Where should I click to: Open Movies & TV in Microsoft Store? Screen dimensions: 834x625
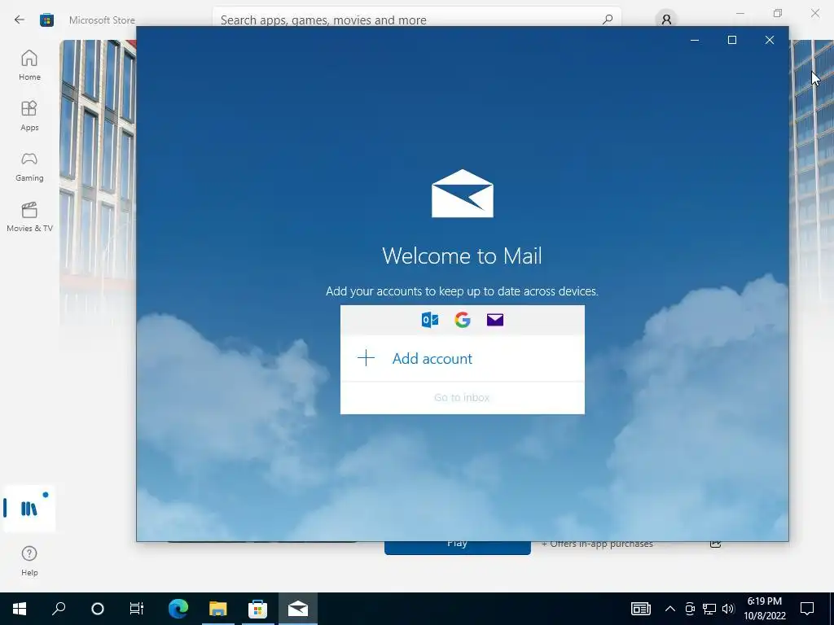pyautogui.click(x=29, y=216)
